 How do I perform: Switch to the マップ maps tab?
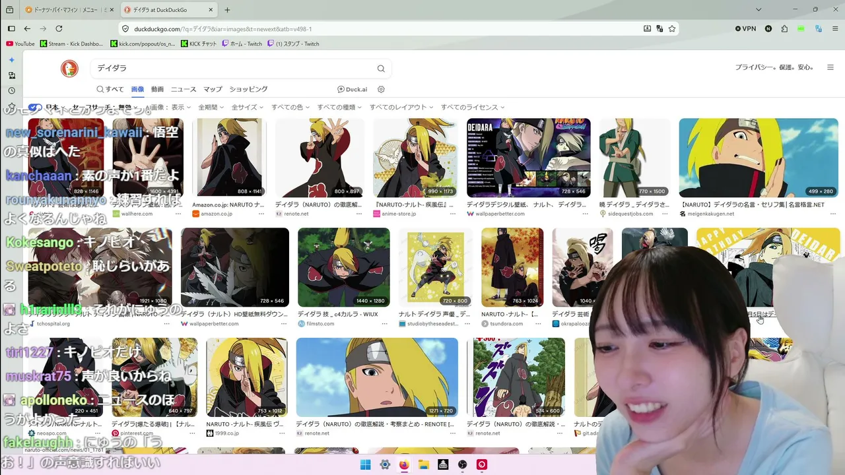coord(213,89)
